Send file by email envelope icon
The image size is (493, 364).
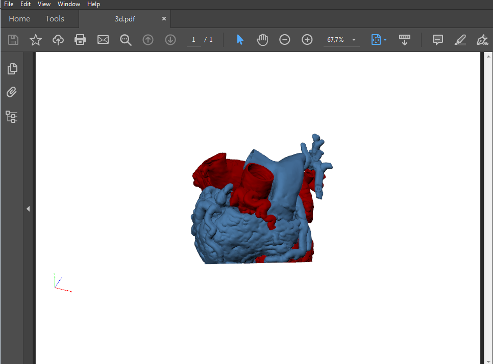coord(103,40)
